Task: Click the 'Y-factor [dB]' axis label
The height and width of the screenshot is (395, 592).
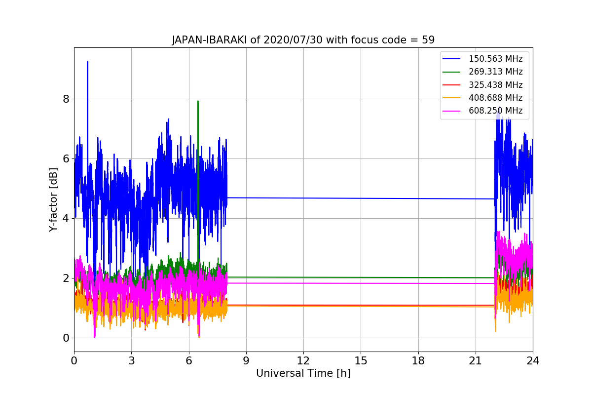Action: point(53,199)
